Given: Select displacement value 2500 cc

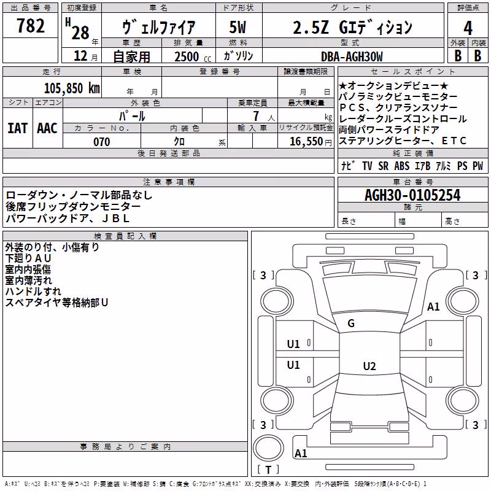Looking at the screenshot, I should 193,56.
